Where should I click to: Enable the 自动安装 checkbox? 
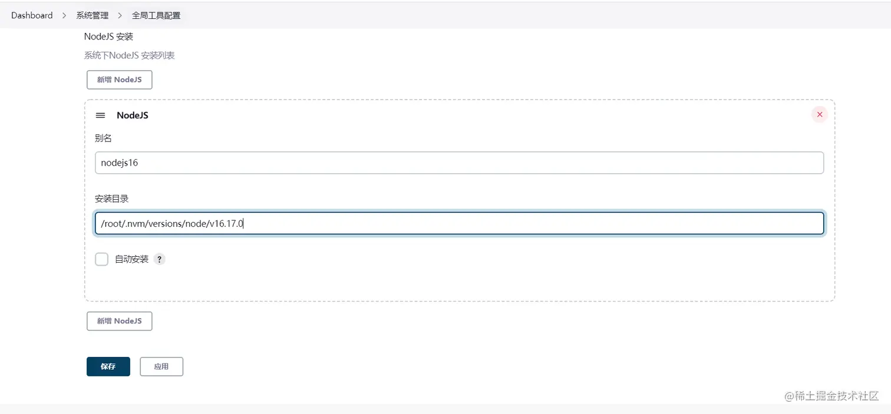tap(102, 259)
